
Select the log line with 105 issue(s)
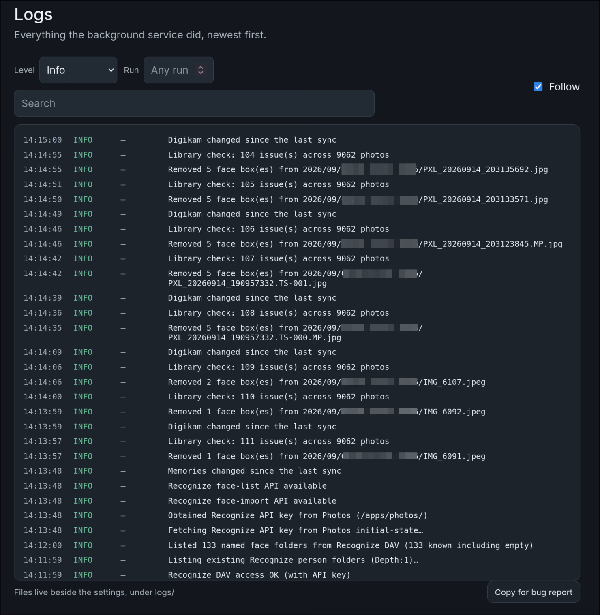297,184
